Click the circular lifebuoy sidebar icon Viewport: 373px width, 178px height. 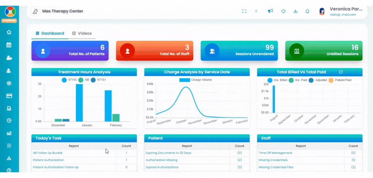point(9,83)
